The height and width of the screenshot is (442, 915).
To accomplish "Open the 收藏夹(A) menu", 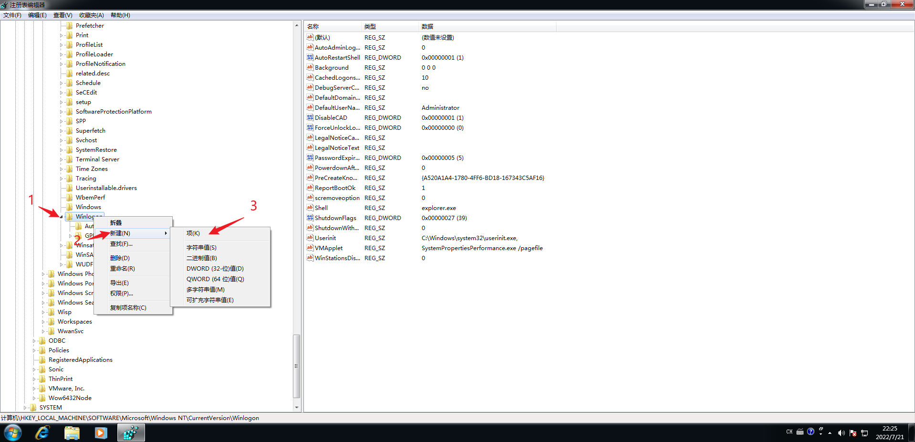I will coord(92,15).
